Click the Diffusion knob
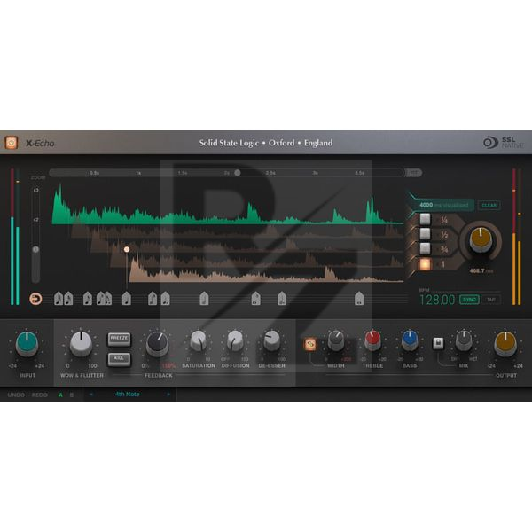The image size is (532, 532). coord(235,341)
